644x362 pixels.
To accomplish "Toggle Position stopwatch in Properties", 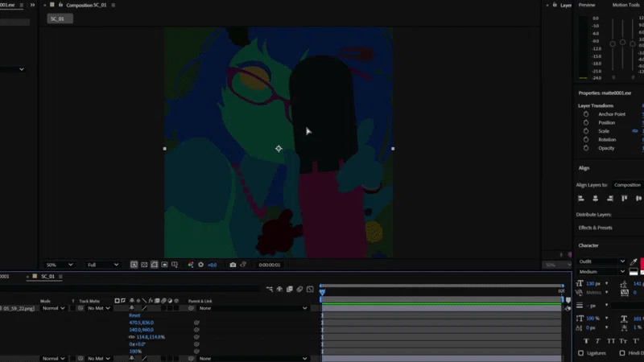I will click(586, 123).
